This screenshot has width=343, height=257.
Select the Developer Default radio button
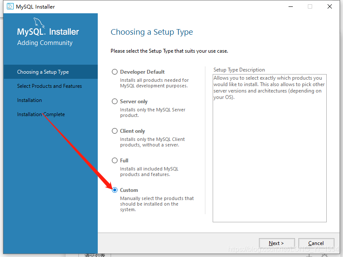pyautogui.click(x=114, y=72)
